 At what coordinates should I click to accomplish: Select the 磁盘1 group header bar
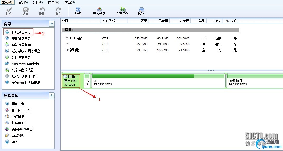(x=150, y=30)
